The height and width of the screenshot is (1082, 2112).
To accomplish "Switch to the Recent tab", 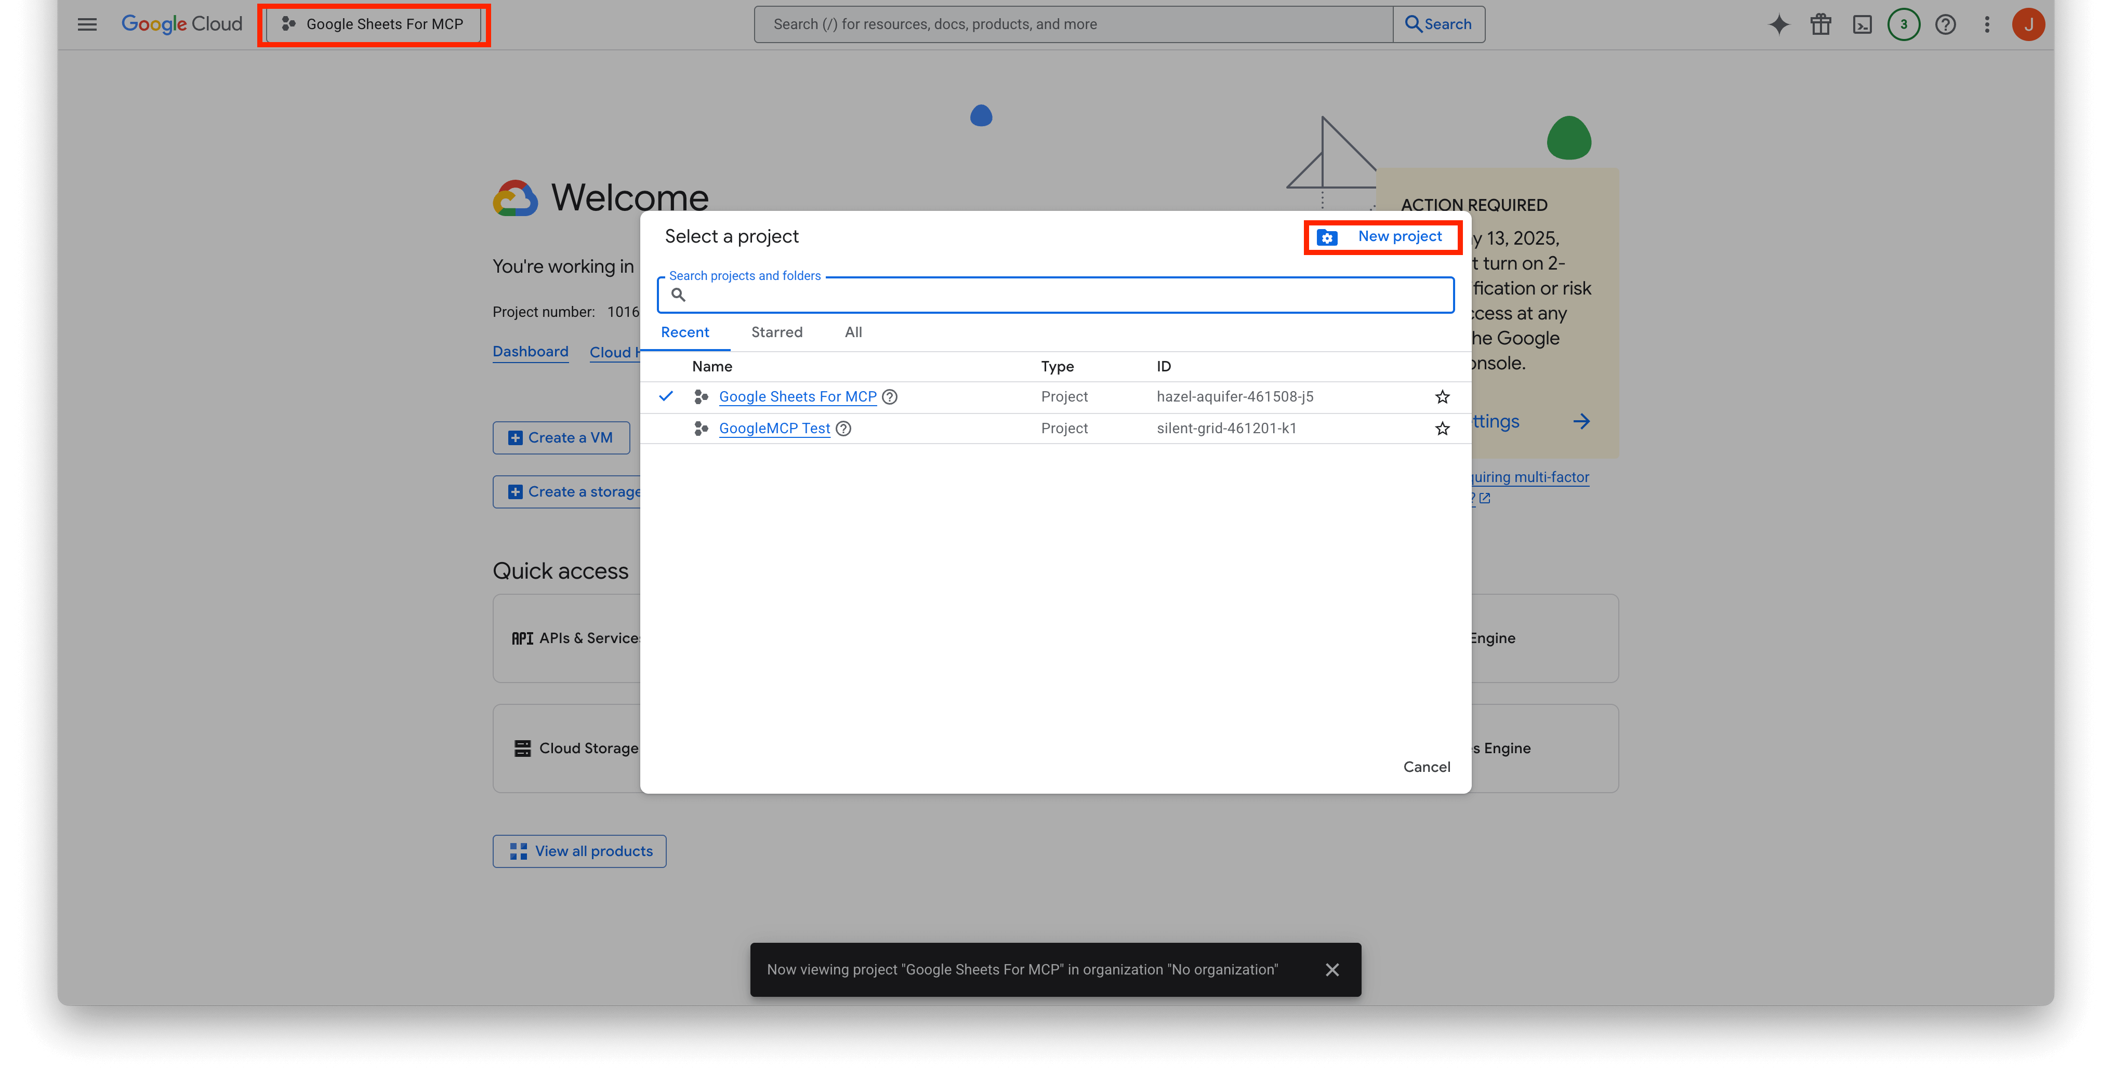I will click(684, 332).
